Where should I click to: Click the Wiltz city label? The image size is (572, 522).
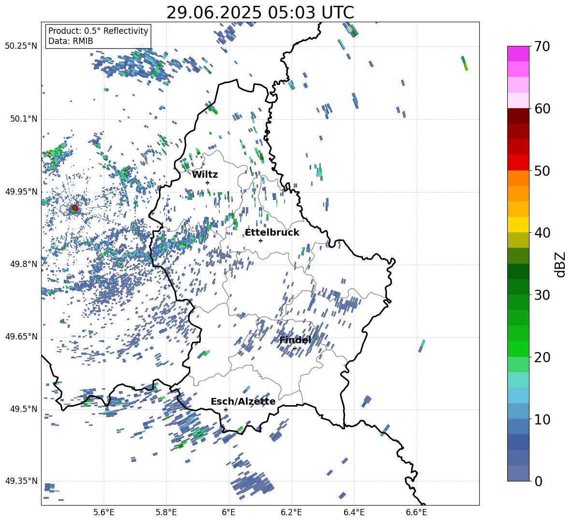(x=205, y=175)
